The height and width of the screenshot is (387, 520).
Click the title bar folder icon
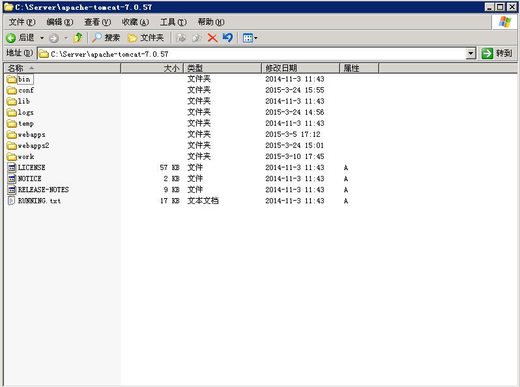pyautogui.click(x=8, y=7)
